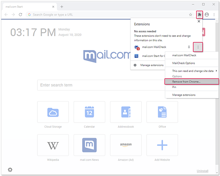Open the Chrome three-dot main menu
The height and width of the screenshot is (176, 220).
pyautogui.click(x=214, y=15)
